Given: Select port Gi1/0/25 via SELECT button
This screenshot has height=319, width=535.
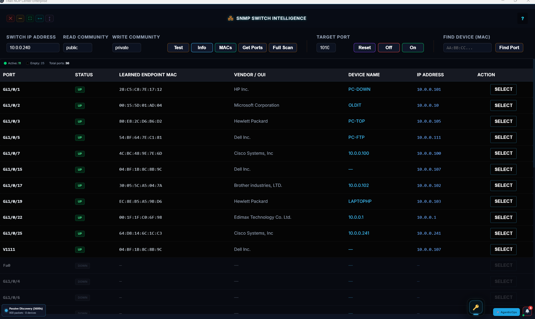Looking at the screenshot, I should (503, 233).
